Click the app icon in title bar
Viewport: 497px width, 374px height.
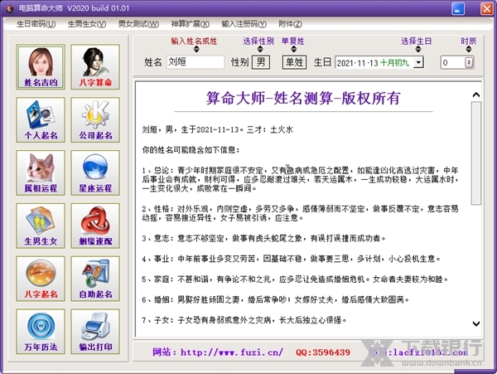(x=10, y=8)
